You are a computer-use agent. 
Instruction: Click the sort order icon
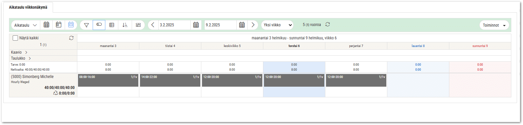tap(125, 25)
